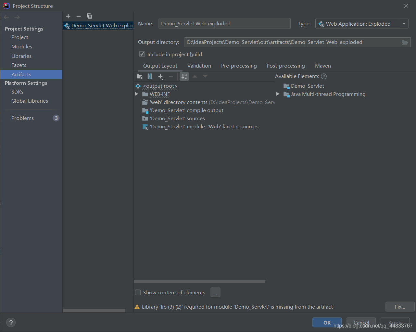This screenshot has height=332, width=416.
Task: Select Artifacts in sidebar
Action: tap(31, 75)
